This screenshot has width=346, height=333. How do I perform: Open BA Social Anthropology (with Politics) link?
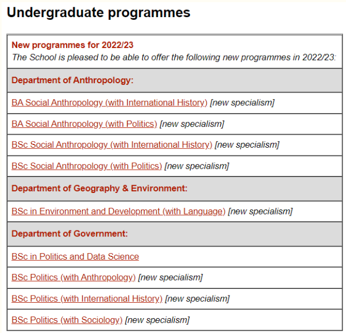[x=84, y=124]
